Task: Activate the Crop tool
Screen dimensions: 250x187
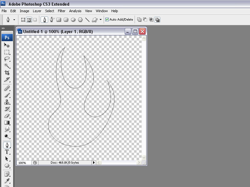Action: [7, 73]
